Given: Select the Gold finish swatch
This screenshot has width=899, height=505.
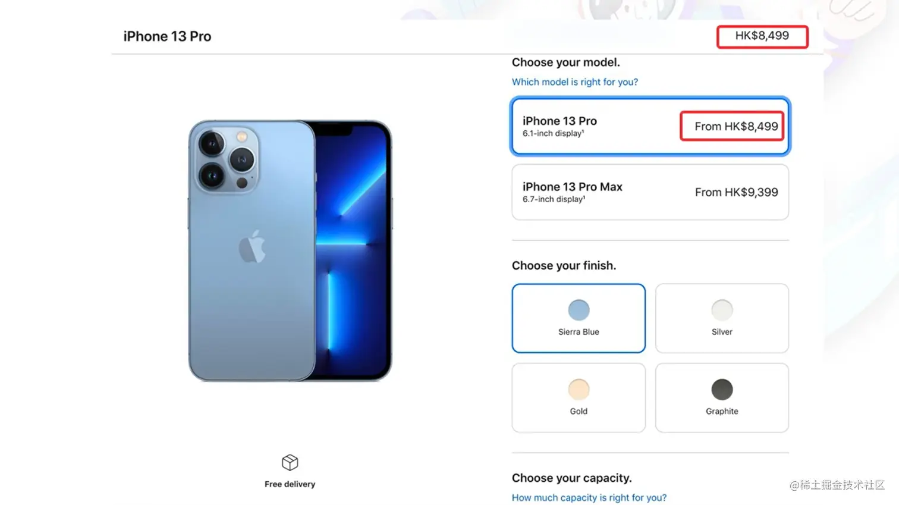Looking at the screenshot, I should [x=579, y=390].
